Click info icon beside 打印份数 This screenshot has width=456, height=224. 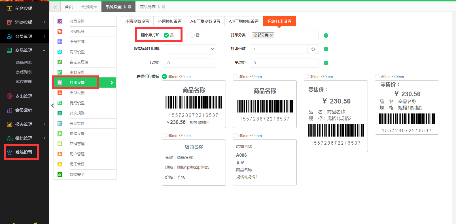[x=326, y=49]
